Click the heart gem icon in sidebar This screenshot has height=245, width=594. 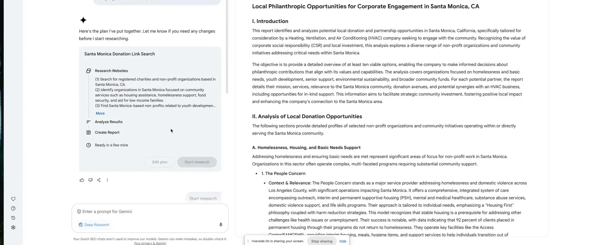click(x=13, y=199)
